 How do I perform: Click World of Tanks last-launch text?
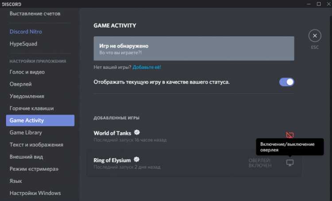(130, 140)
